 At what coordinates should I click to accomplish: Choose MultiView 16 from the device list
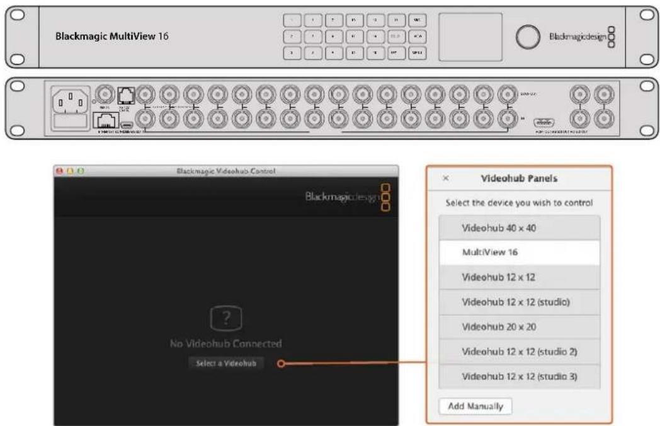click(520, 253)
